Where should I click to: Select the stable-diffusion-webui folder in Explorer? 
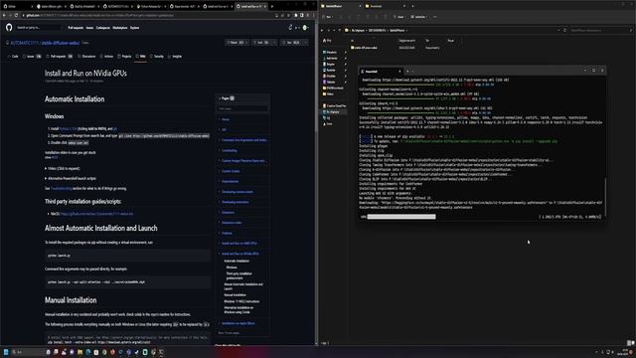tap(365, 48)
